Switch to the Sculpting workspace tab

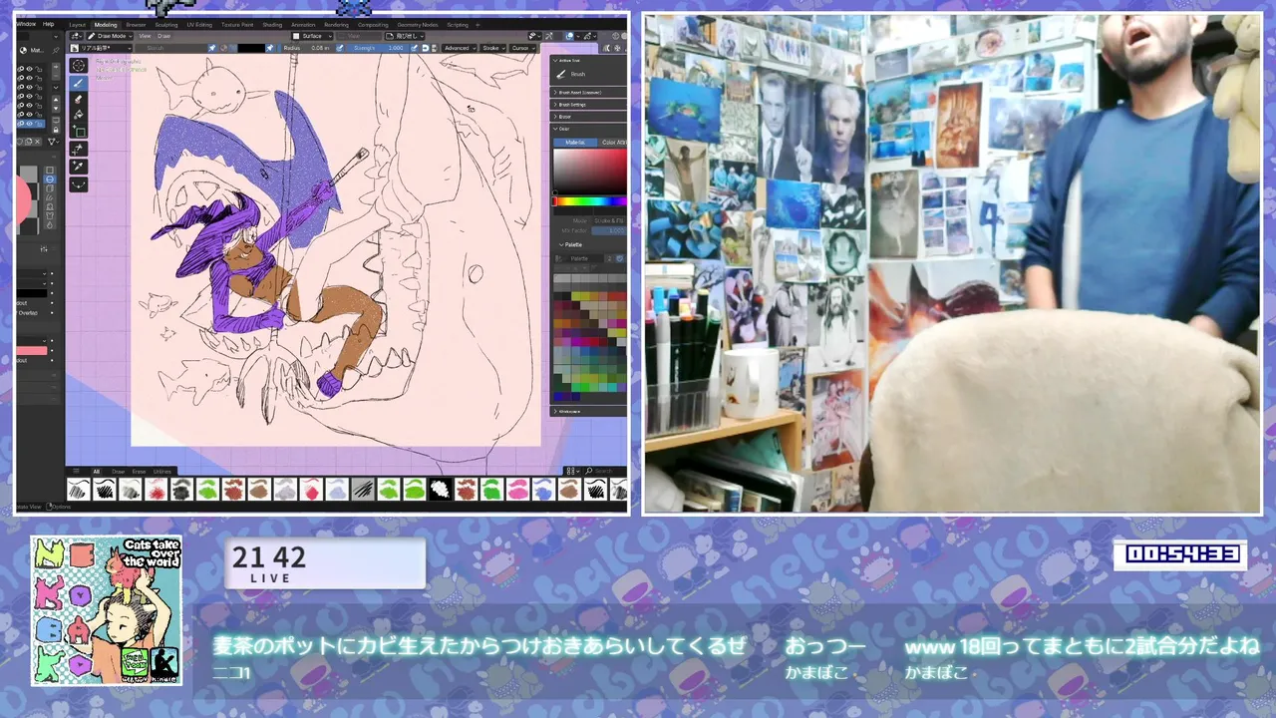(x=166, y=25)
